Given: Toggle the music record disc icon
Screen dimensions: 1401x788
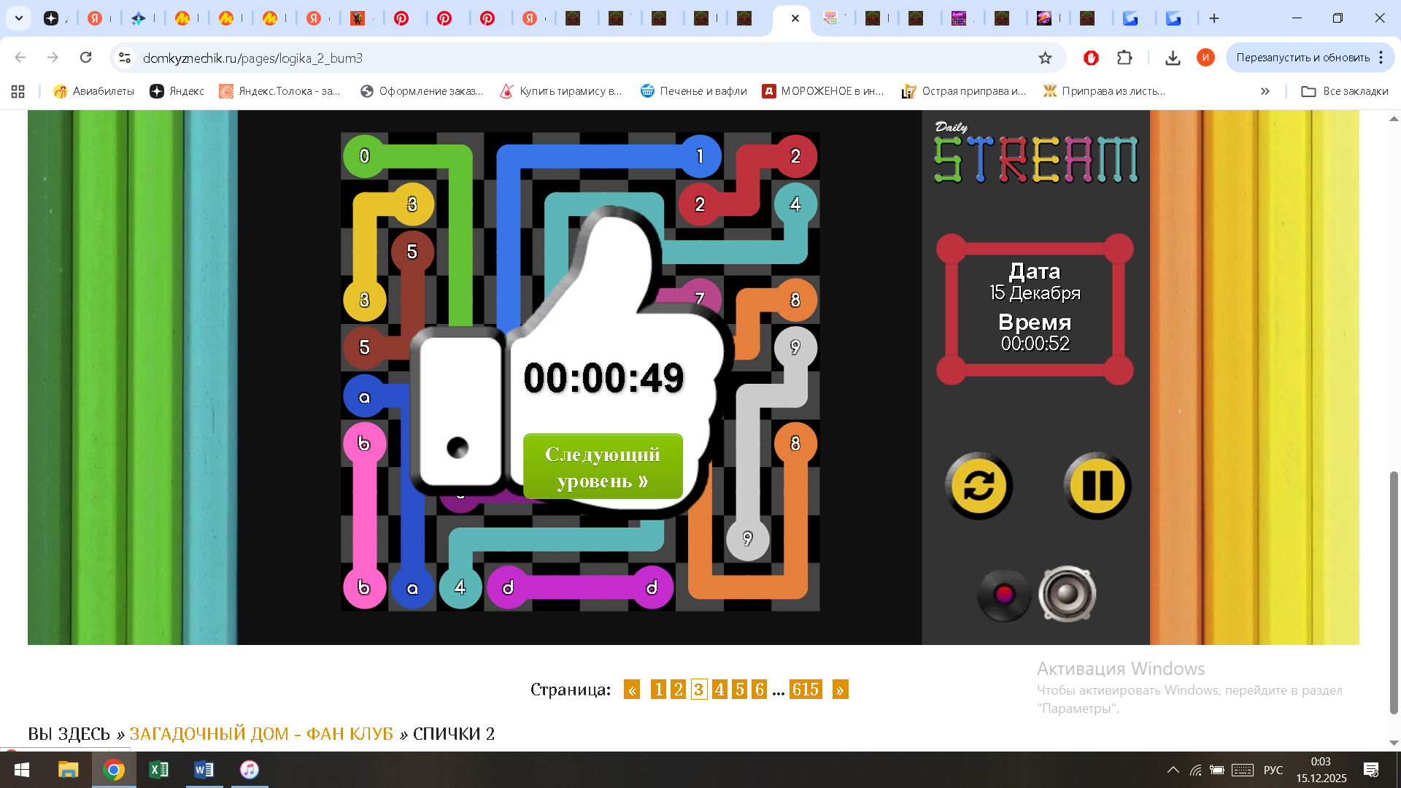Looking at the screenshot, I should click(1004, 595).
